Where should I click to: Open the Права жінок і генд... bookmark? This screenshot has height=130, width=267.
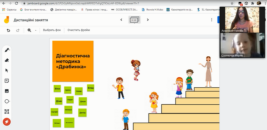[94, 10]
